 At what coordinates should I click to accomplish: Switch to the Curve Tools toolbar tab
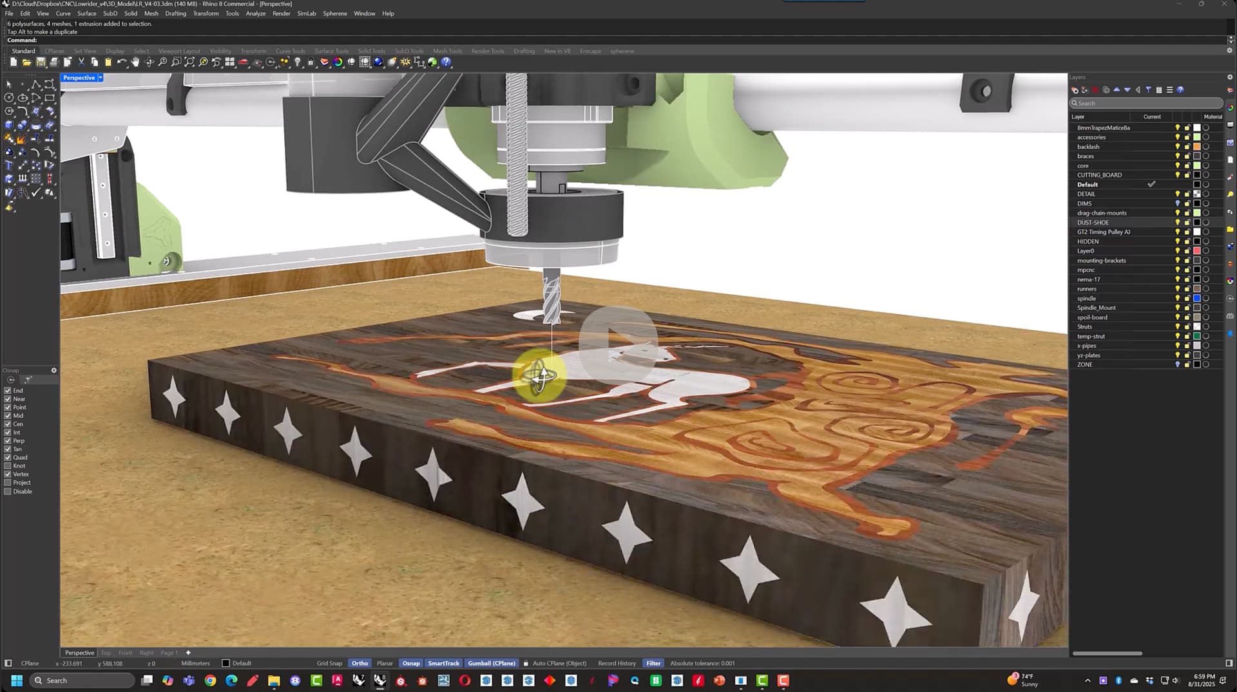pyautogui.click(x=290, y=51)
